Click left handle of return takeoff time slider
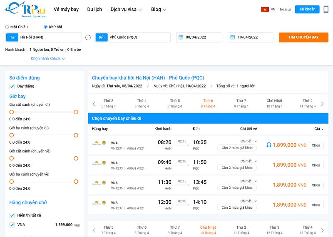The width and height of the screenshot is (333, 237). coord(12,158)
